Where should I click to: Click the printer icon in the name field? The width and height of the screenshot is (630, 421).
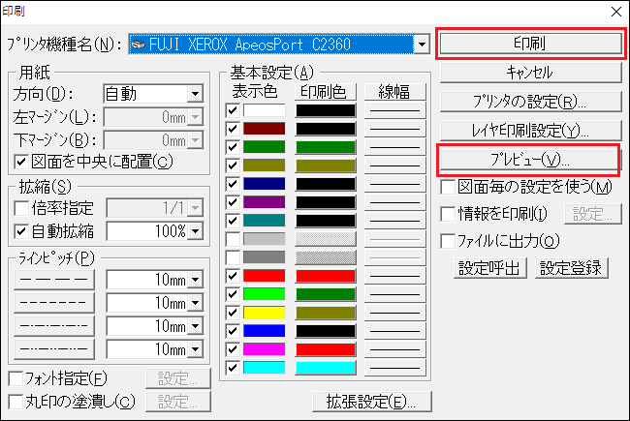point(138,45)
